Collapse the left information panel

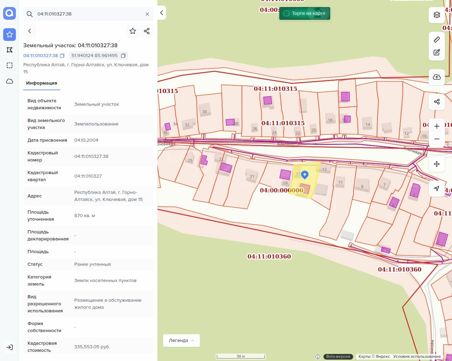coord(162,13)
